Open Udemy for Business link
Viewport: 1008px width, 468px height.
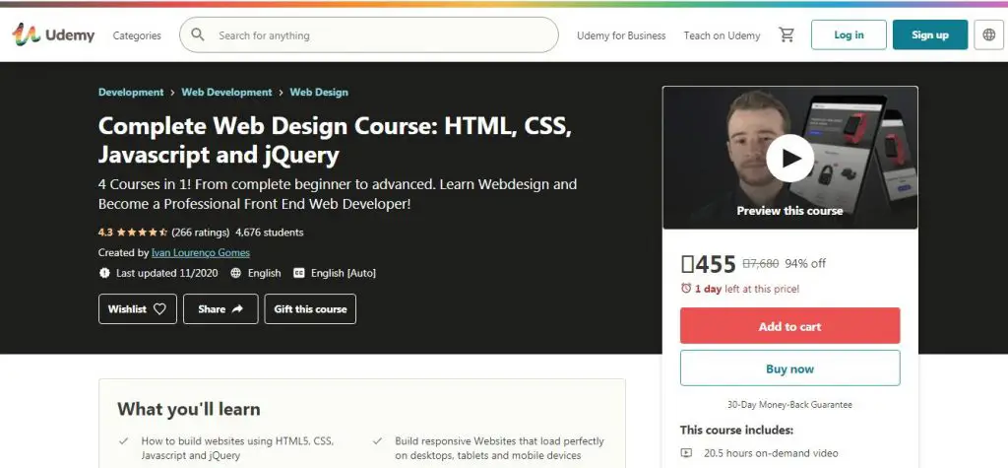[x=621, y=35]
